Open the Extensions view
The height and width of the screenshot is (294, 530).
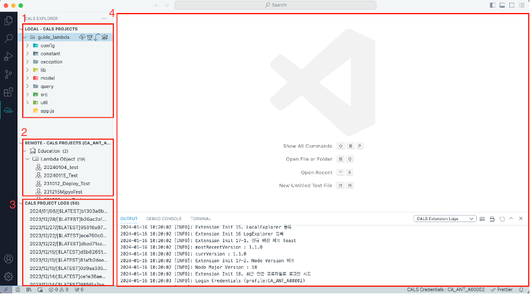8,92
